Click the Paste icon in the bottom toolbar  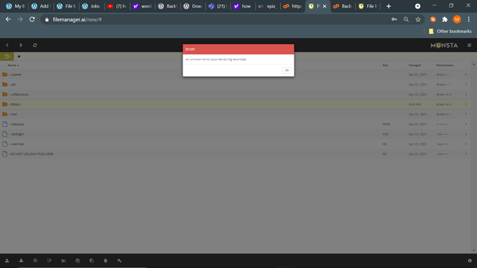pos(91,260)
